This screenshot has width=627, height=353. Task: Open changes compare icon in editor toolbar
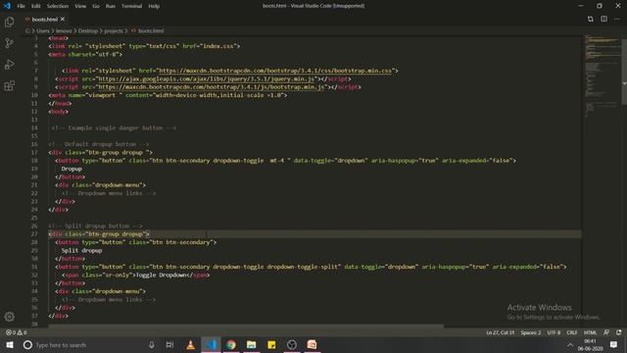click(x=590, y=19)
